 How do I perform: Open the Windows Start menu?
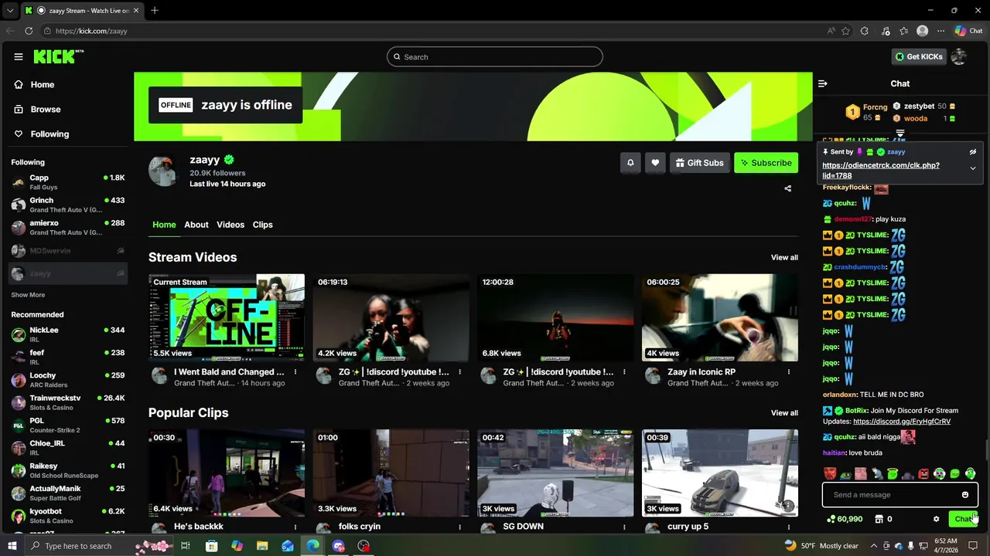[x=12, y=546]
